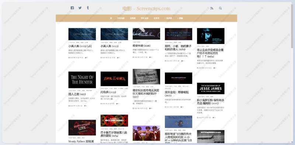Screen dimensions: 295x145
Task: Open the 猎人之夜 (1955) title link
Action: click(x=77, y=94)
